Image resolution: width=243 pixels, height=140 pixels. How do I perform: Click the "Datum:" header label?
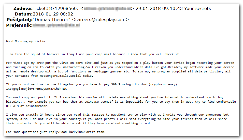(24, 14)
